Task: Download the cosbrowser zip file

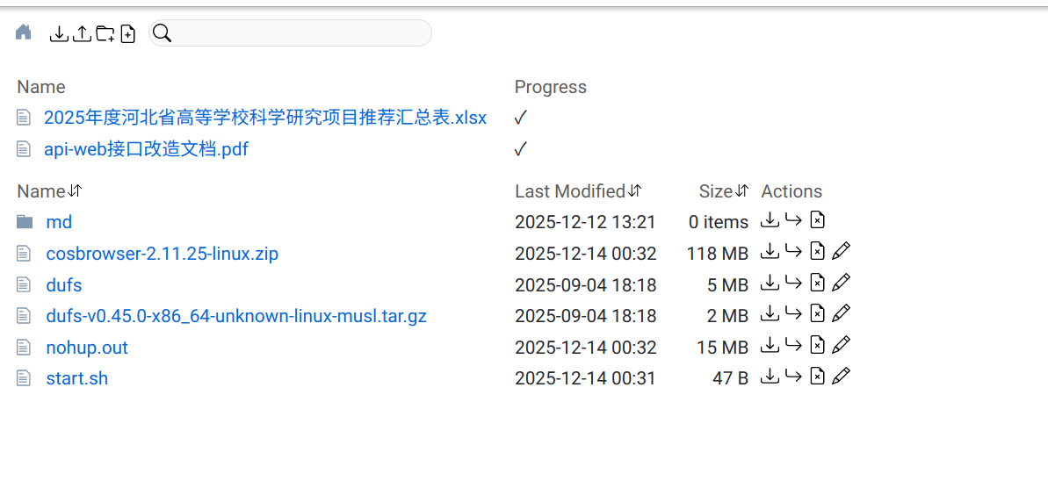Action: tap(770, 252)
